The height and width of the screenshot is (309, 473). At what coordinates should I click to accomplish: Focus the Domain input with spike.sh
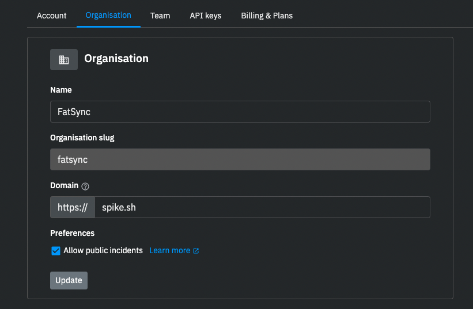(x=263, y=207)
